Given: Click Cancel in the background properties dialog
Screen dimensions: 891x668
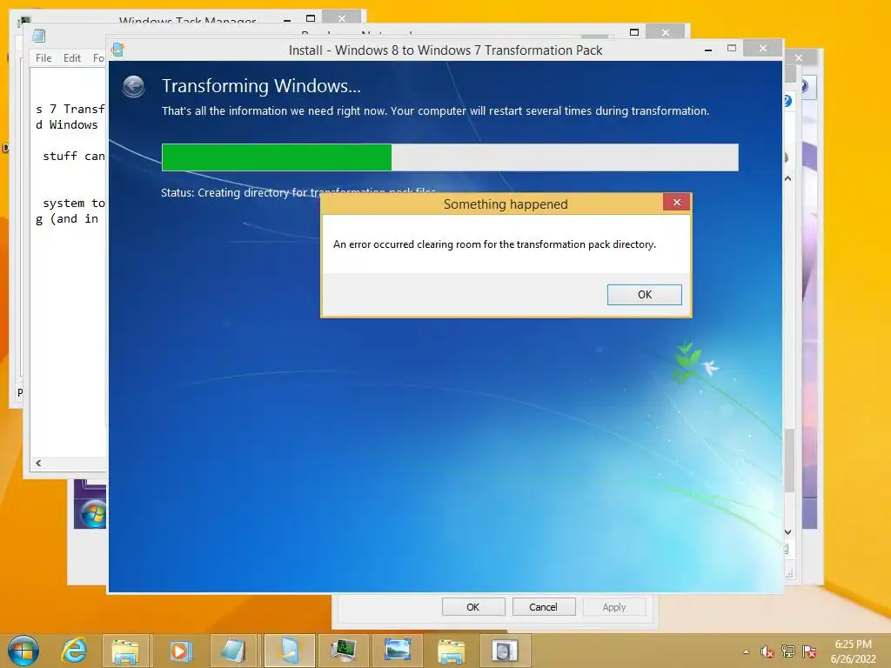Looking at the screenshot, I should pos(543,606).
